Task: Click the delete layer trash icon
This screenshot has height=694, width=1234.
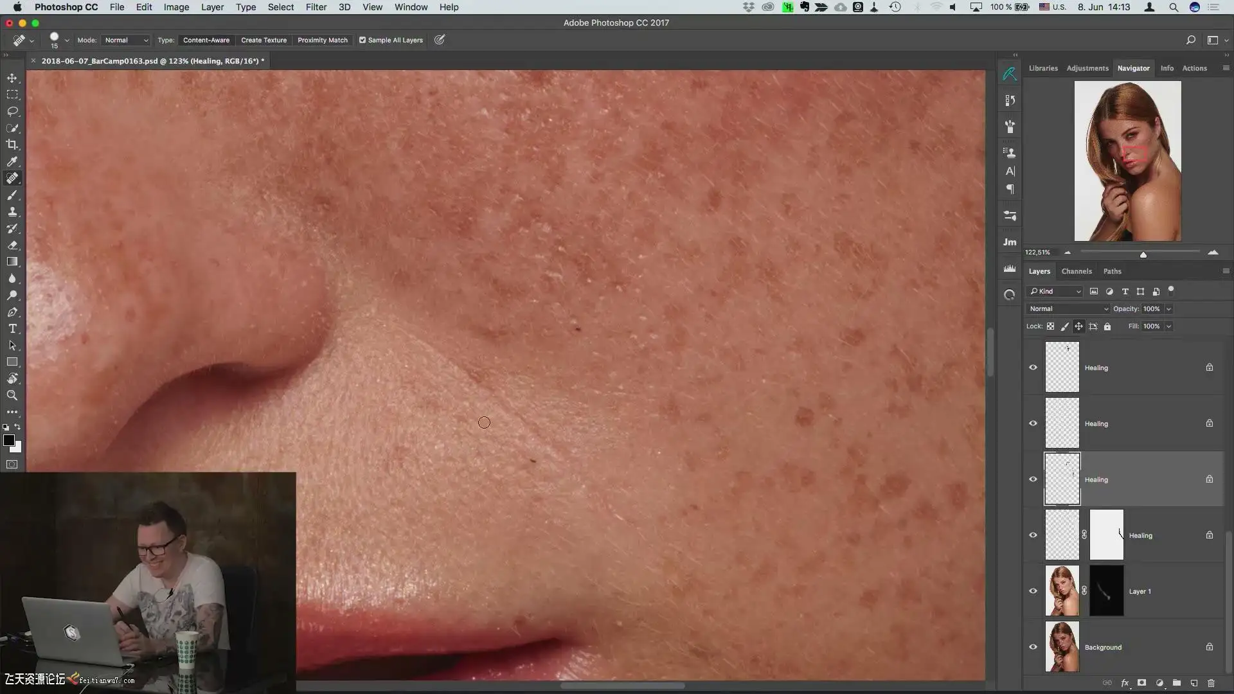Action: pyautogui.click(x=1211, y=683)
